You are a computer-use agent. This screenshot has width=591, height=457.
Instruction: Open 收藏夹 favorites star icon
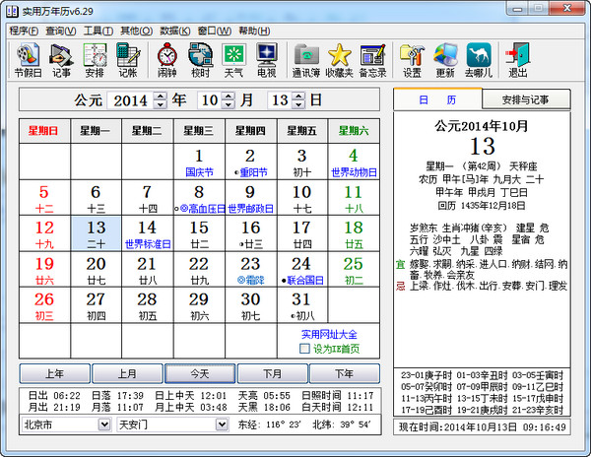pyautogui.click(x=339, y=59)
